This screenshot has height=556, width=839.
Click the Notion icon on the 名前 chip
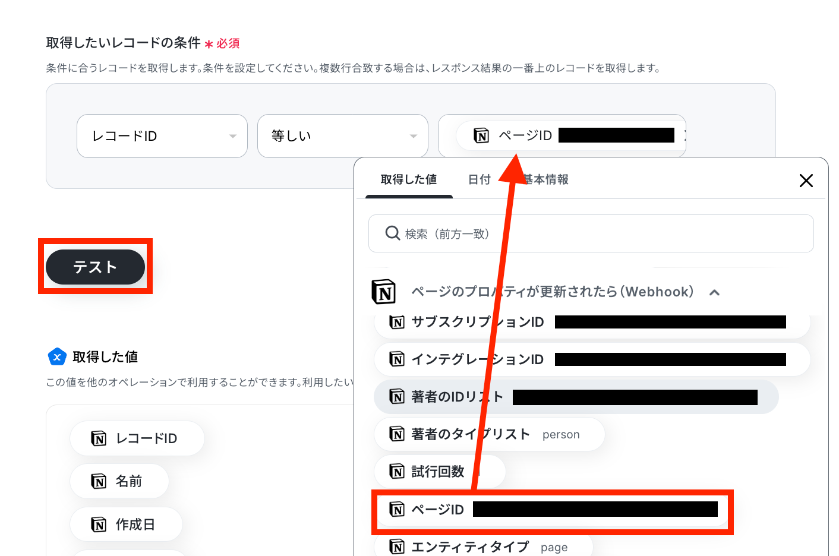(x=99, y=481)
